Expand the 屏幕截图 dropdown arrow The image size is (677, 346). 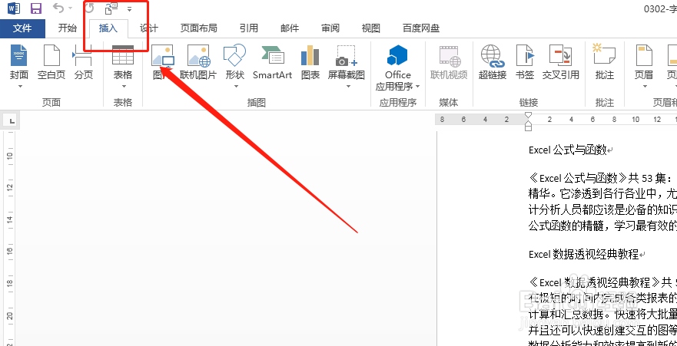(348, 87)
